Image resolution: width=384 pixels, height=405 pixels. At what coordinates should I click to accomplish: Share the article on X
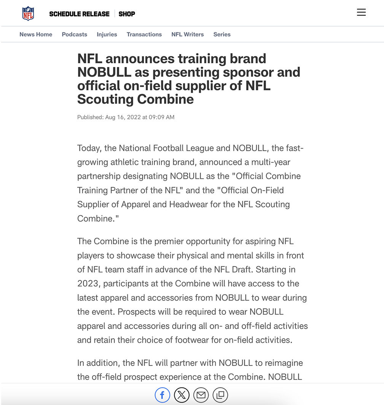click(182, 395)
